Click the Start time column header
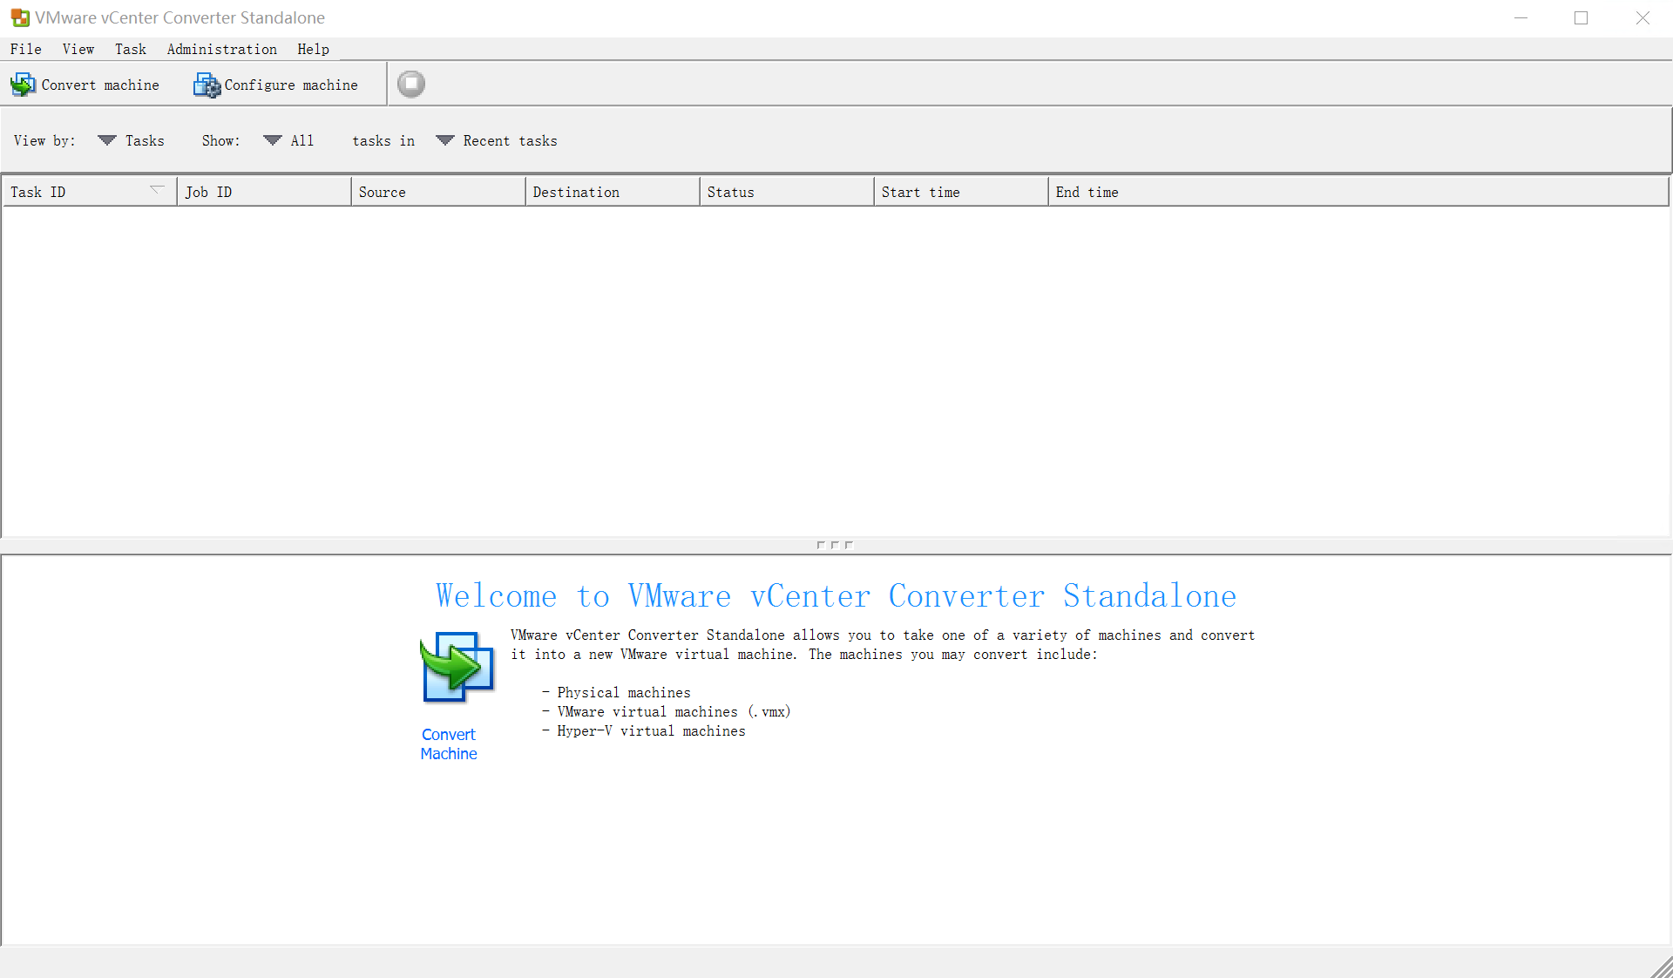Screen dimensions: 1673x978 pyautogui.click(x=958, y=192)
